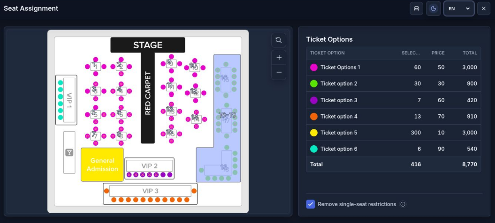Select the Ticket option 3 row

tap(394, 100)
